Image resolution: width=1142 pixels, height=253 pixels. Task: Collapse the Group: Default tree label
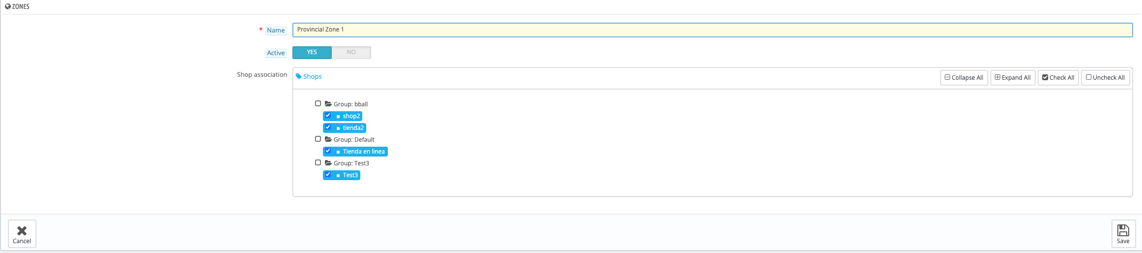(354, 139)
